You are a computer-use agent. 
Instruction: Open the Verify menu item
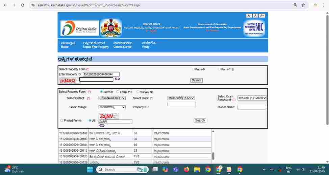click(148, 45)
